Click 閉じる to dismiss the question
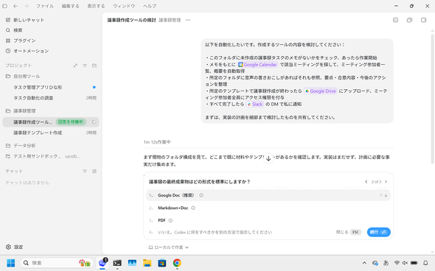Screen dimensions: 435x271 (x=349, y=232)
